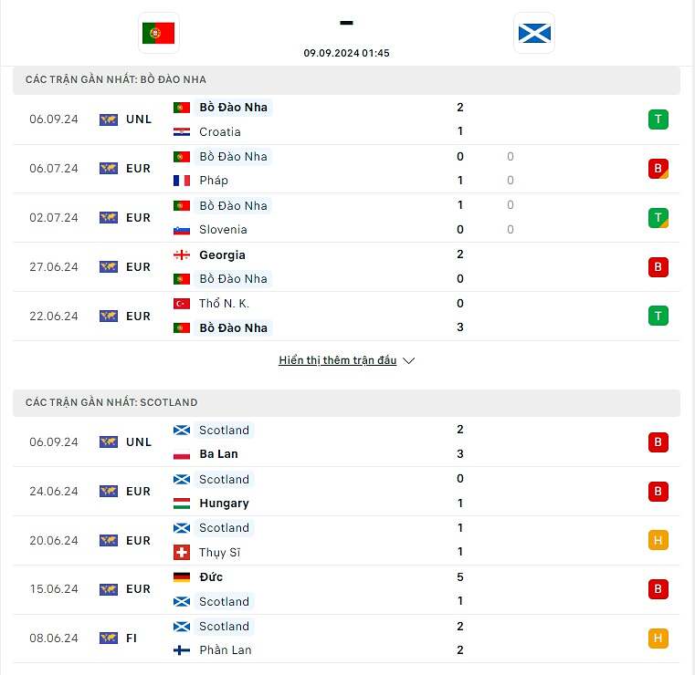Open the Slovenia team link
The width and height of the screenshot is (695, 675).
[x=223, y=230]
